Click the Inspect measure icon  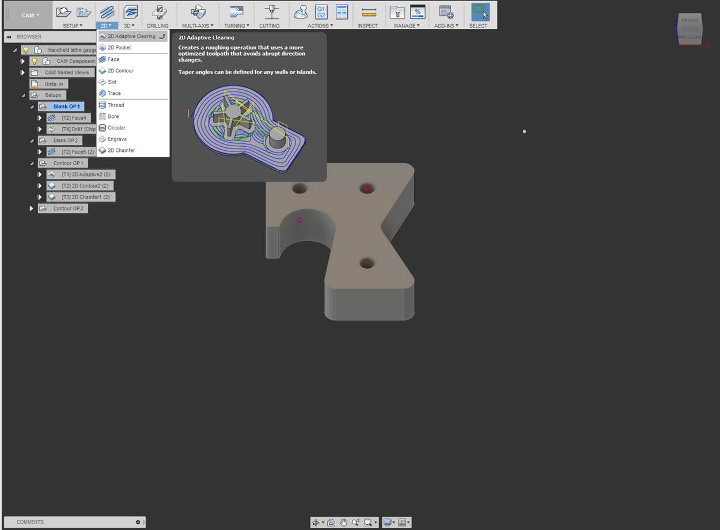click(x=369, y=12)
